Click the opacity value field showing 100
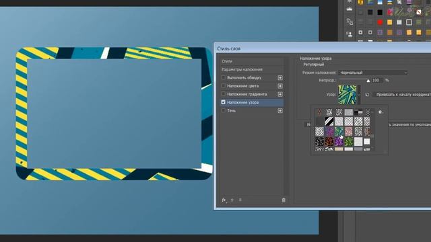This screenshot has height=242, width=431. tap(377, 81)
